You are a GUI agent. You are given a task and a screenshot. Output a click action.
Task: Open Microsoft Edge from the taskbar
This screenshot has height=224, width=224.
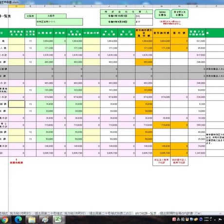tap(19, 220)
